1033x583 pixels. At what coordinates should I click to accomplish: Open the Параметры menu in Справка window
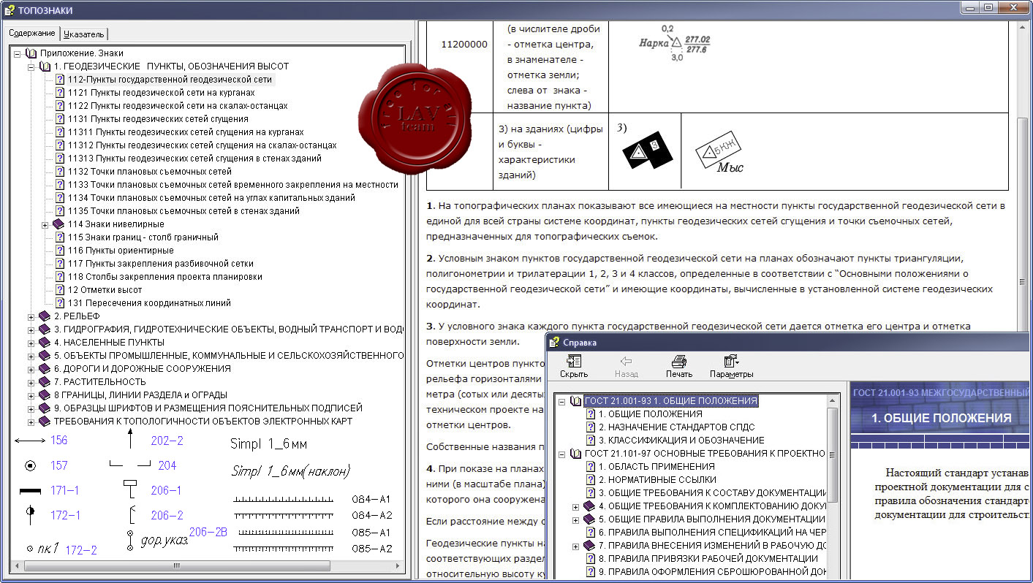731,366
